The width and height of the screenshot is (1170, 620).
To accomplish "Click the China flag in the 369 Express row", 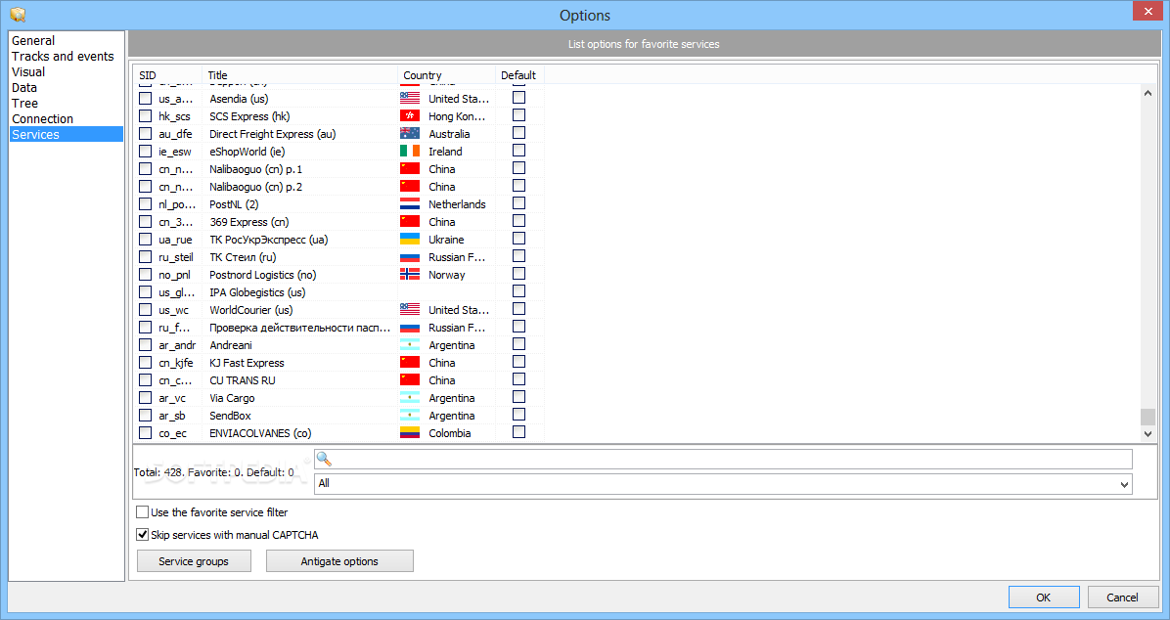I will [x=410, y=222].
